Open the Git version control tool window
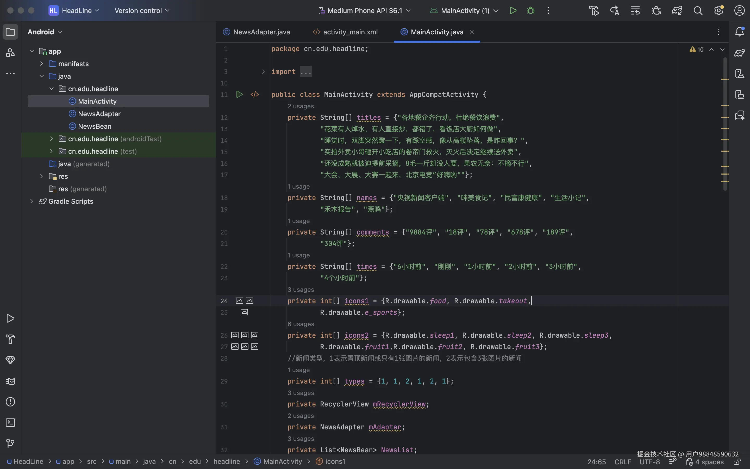The image size is (750, 469). pos(10,443)
